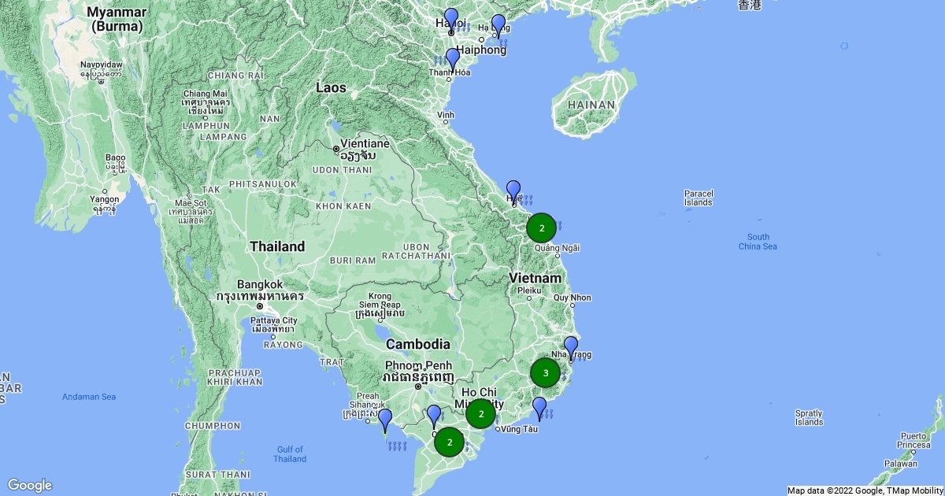The image size is (945, 496).
Task: Select the blue pin at Nha Trang
Action: tap(571, 347)
